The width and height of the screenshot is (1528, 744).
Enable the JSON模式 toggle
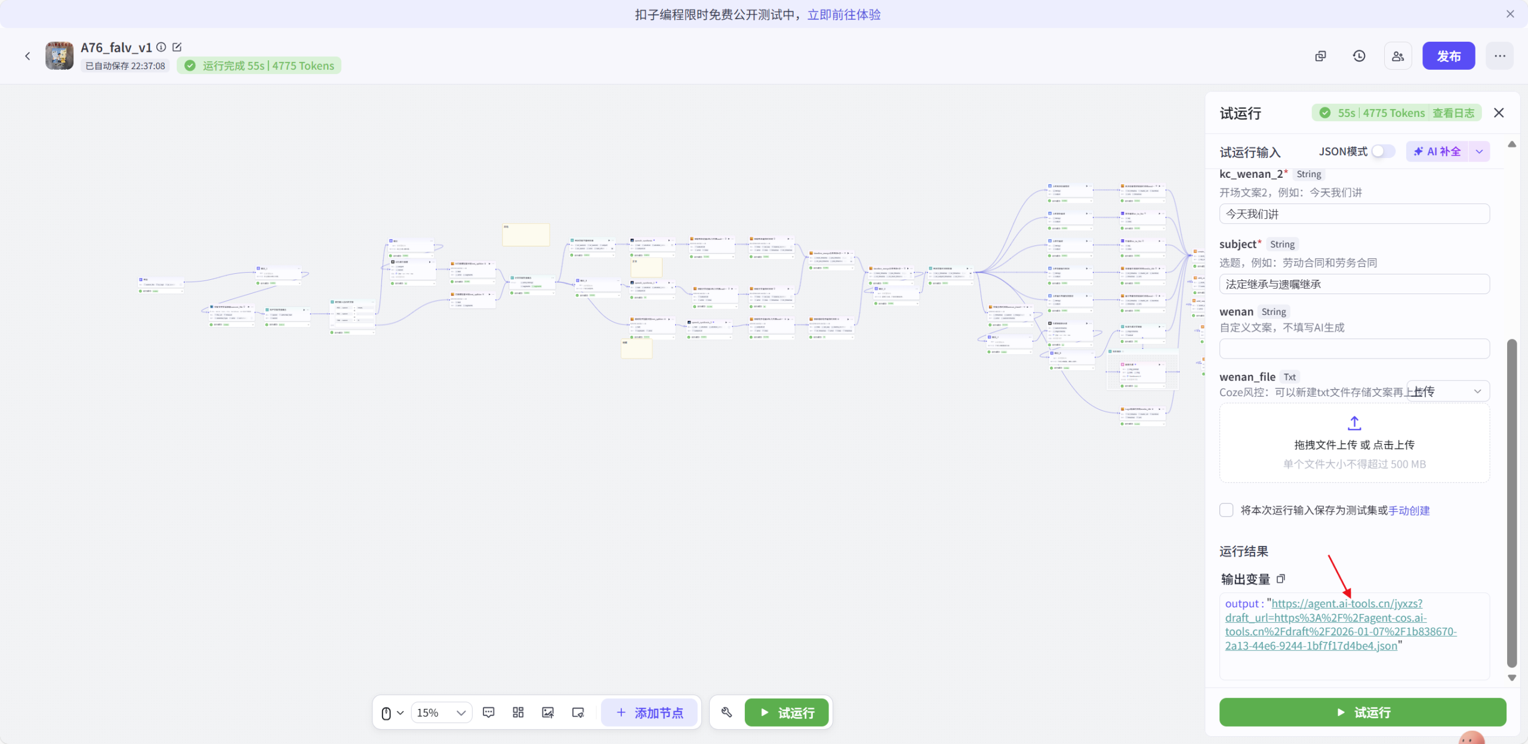[x=1382, y=151]
